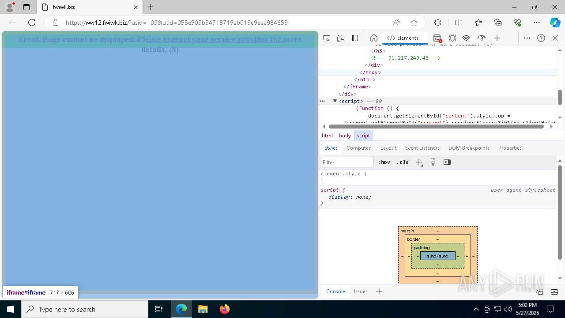Toggle the rendering emulation paintbrush icon
565x318 pixels.
pos(433,162)
